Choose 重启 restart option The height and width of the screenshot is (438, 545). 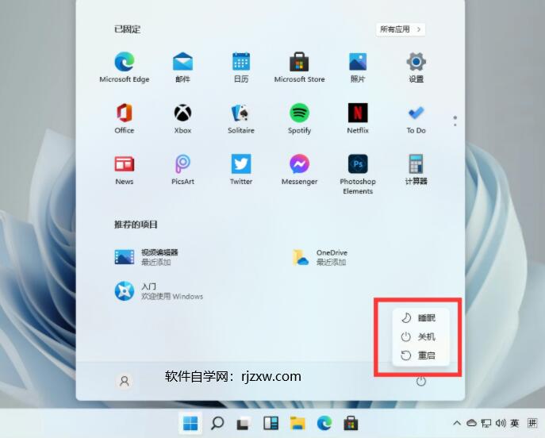420,355
